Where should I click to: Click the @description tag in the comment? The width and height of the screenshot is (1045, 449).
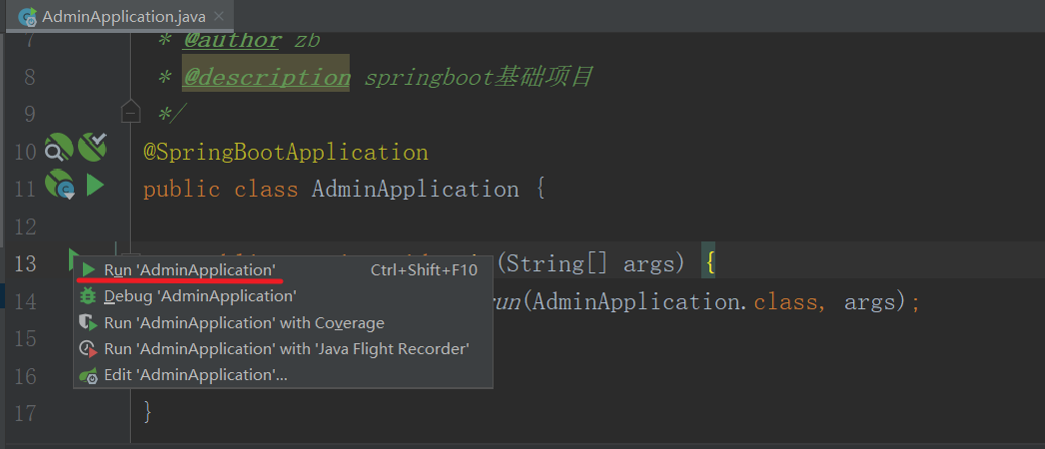click(267, 78)
